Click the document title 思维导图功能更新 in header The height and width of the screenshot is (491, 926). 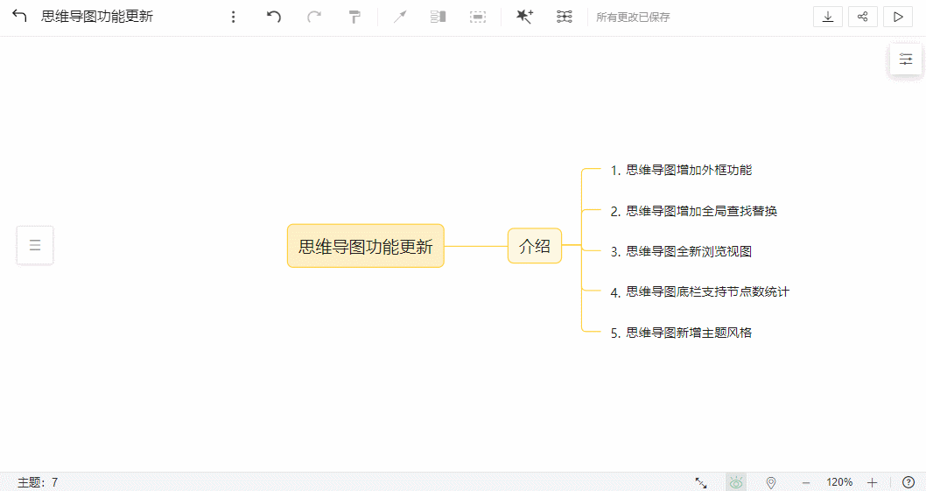tap(97, 17)
